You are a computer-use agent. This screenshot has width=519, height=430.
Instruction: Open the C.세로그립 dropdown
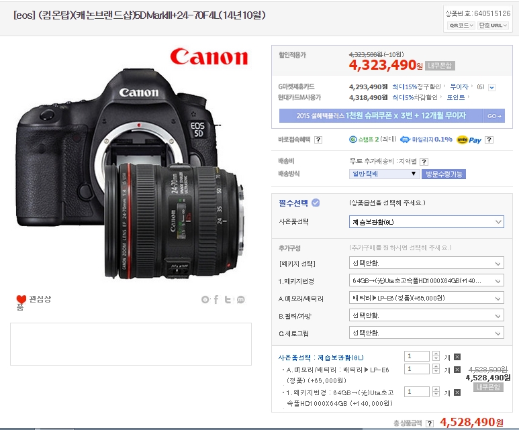[426, 333]
